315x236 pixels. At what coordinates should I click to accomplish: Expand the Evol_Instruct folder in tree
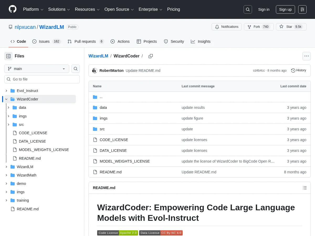click(6, 91)
